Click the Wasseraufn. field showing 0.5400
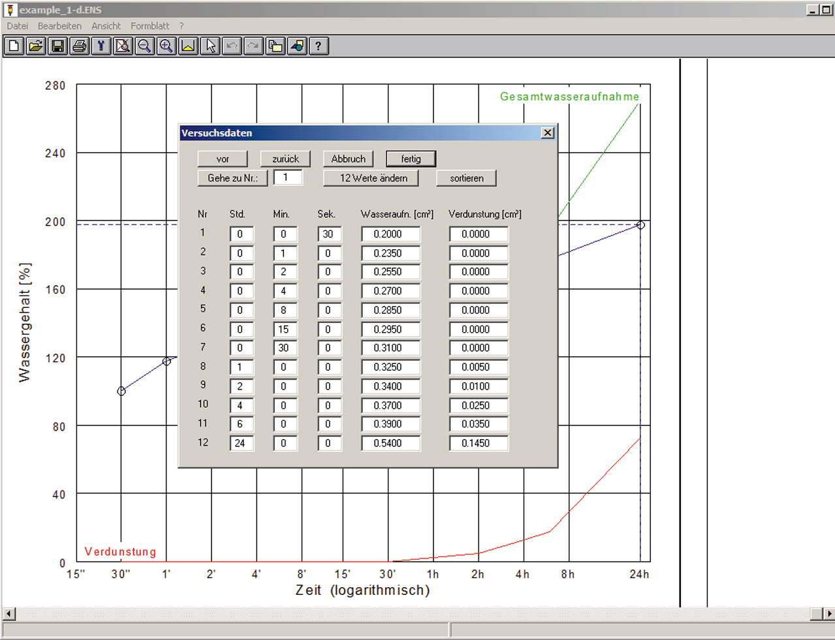The width and height of the screenshot is (835, 640). click(x=390, y=444)
